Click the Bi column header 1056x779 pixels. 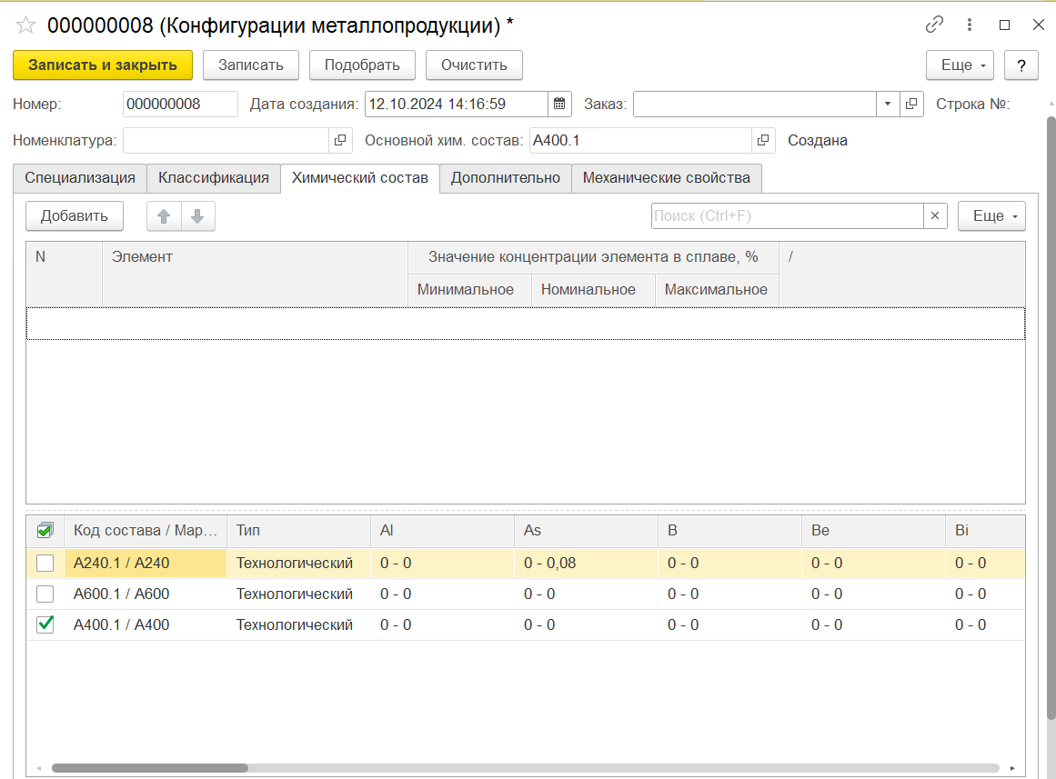[x=985, y=531]
